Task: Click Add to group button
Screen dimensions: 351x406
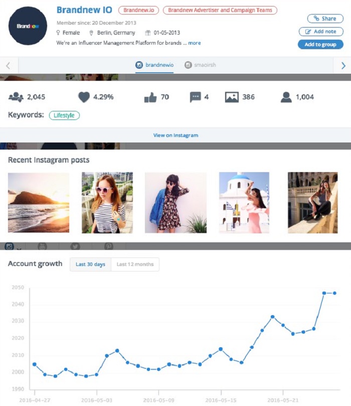Action: 320,45
